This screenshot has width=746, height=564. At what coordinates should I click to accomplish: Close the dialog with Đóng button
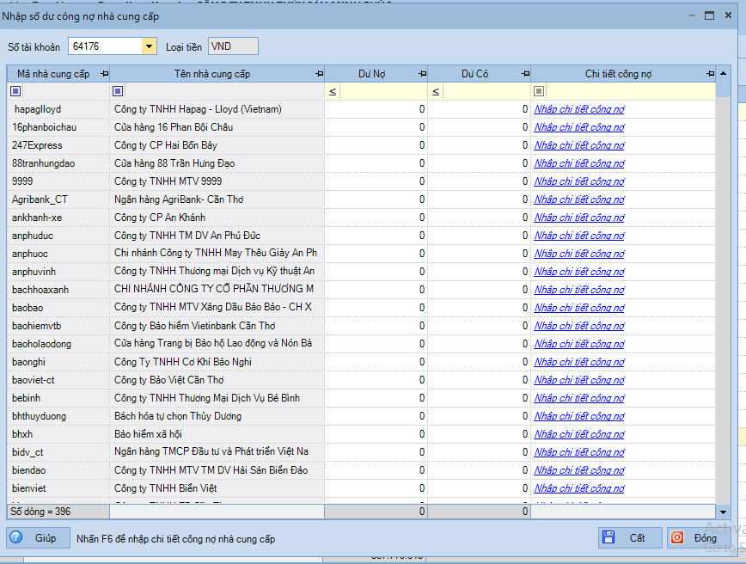[x=694, y=538]
